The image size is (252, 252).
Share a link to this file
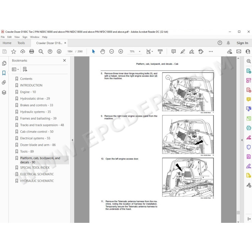pos(229,51)
